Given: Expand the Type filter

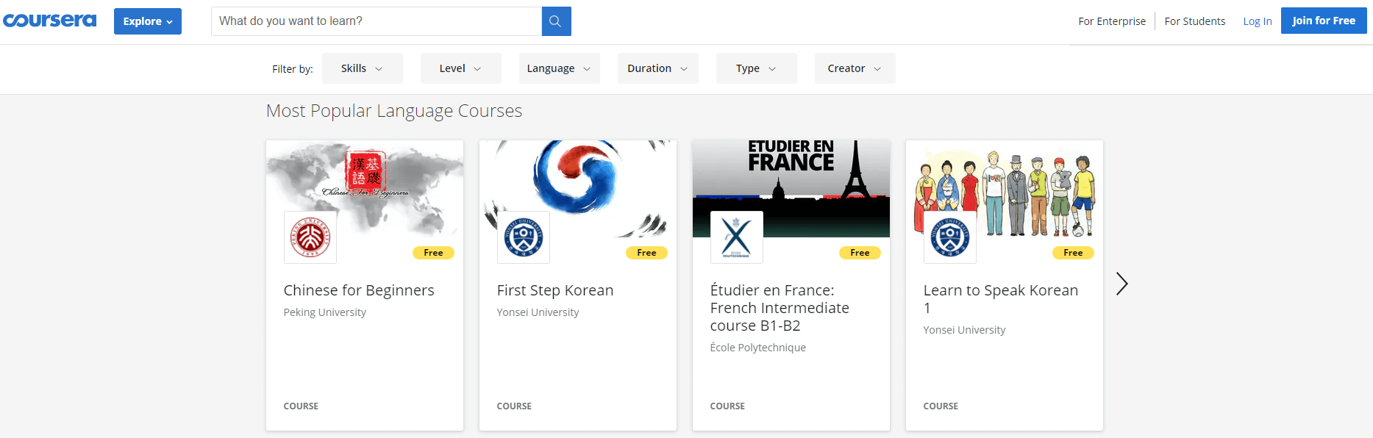Looking at the screenshot, I should pyautogui.click(x=757, y=68).
